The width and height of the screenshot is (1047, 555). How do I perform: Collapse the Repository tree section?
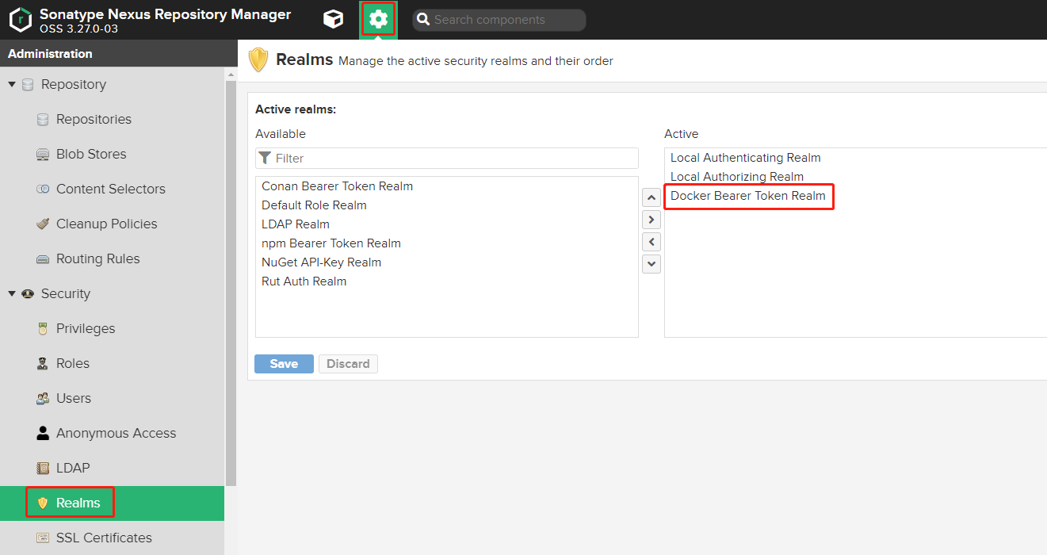coord(12,84)
